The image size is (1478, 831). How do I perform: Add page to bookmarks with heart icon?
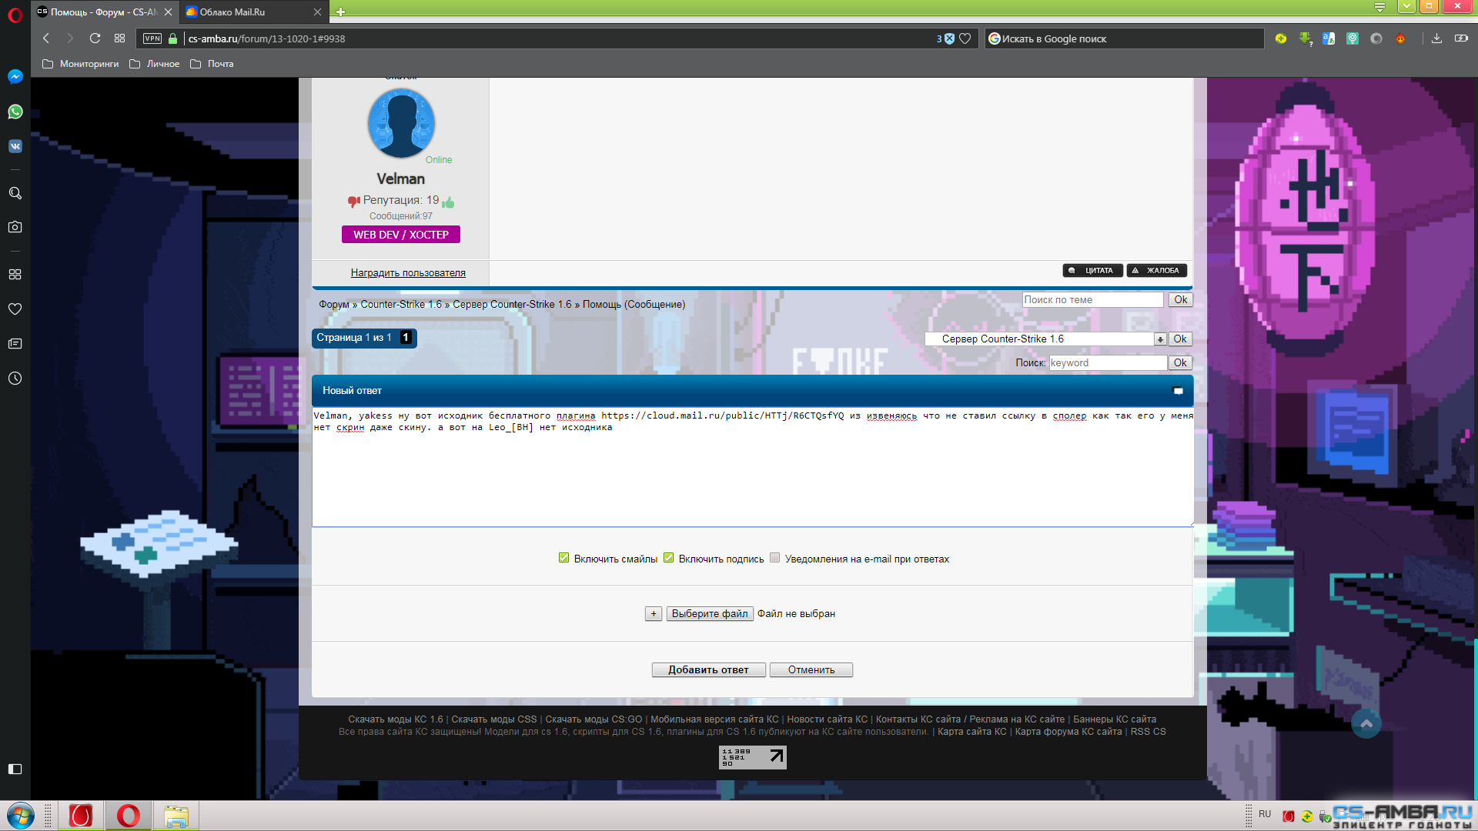(965, 38)
